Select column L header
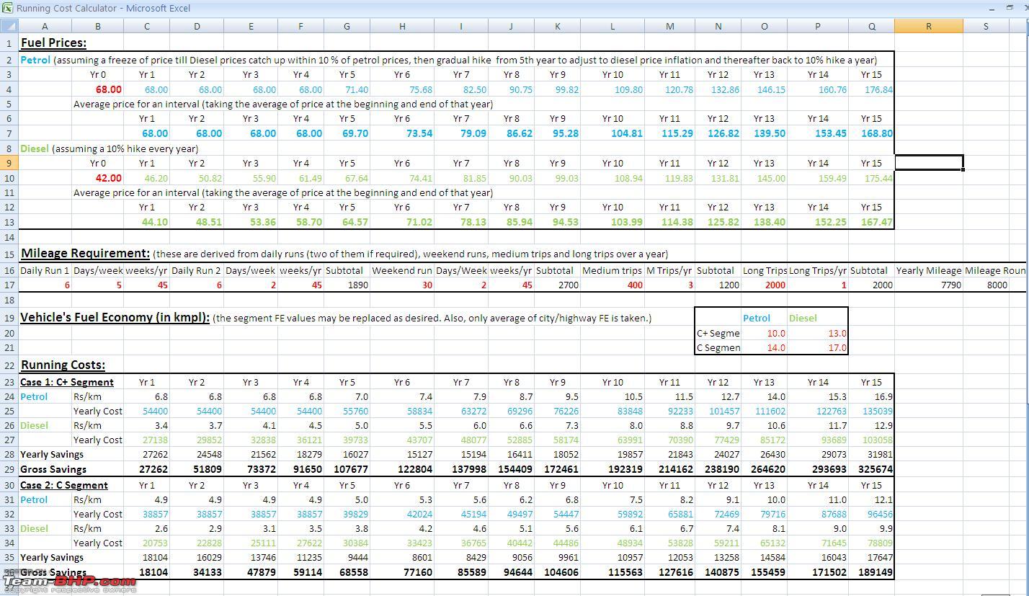The width and height of the screenshot is (1029, 596). pyautogui.click(x=612, y=26)
